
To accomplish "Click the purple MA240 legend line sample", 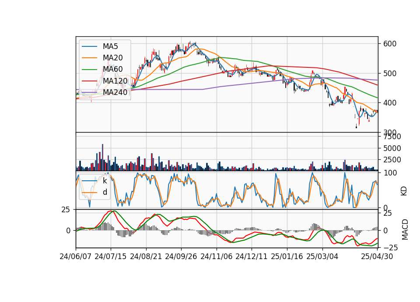I will pos(89,92).
